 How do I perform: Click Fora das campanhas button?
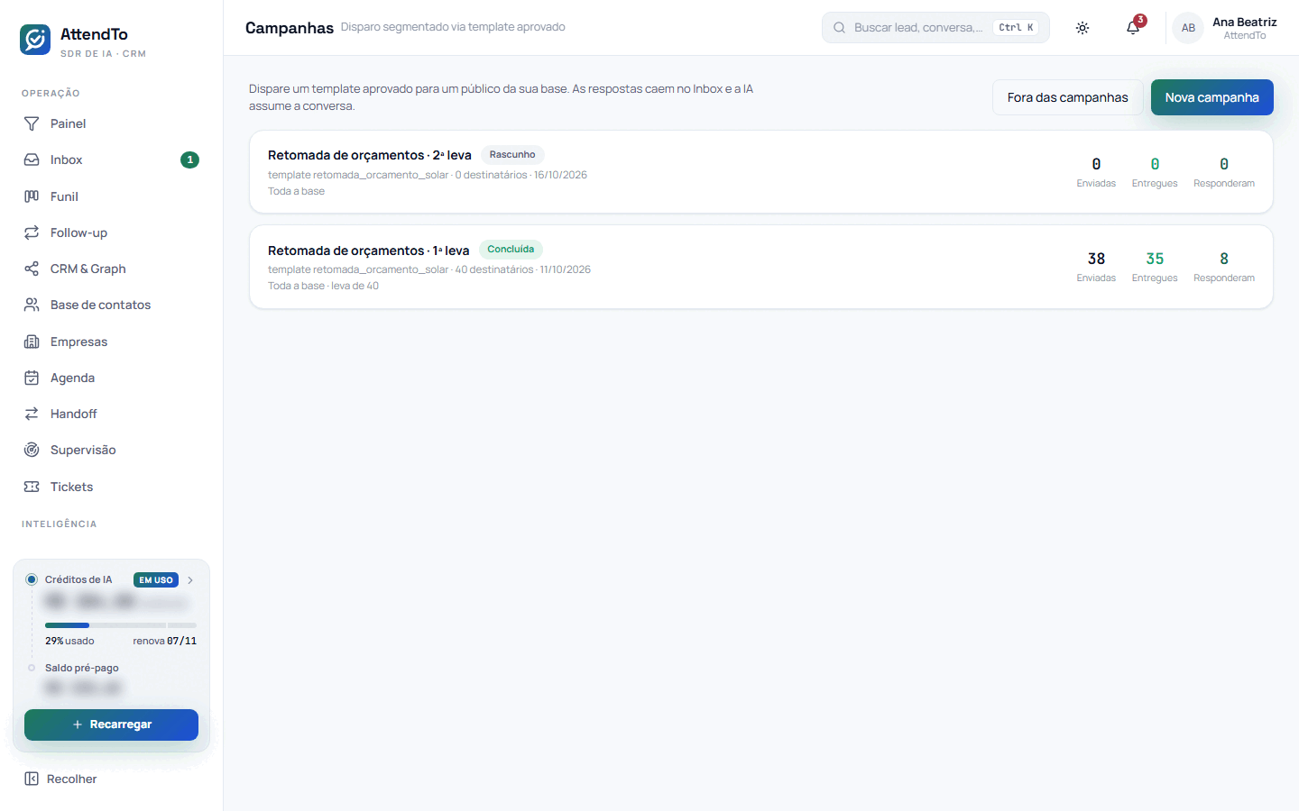click(1067, 97)
